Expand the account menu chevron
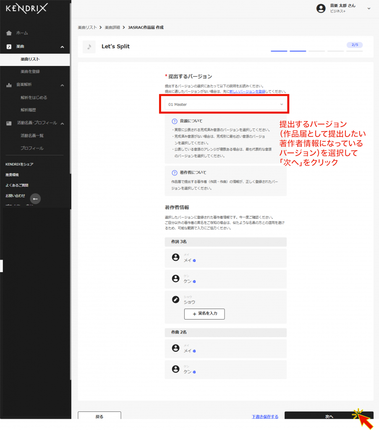379x430 pixels. (x=369, y=8)
